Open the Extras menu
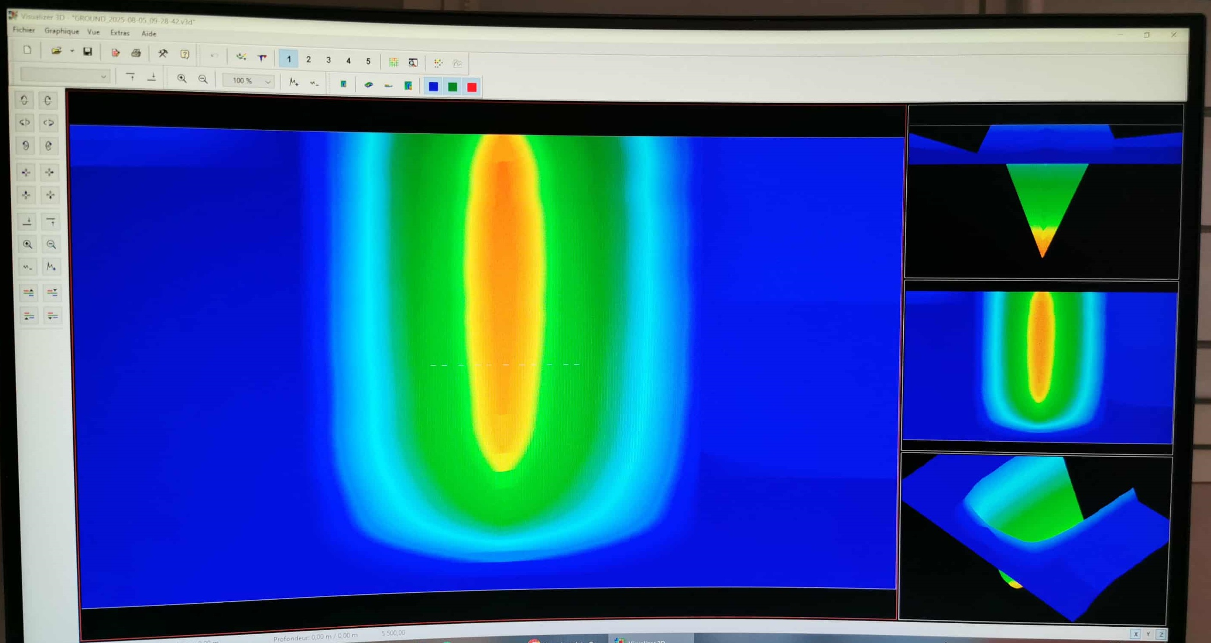This screenshot has width=1211, height=643. click(120, 33)
